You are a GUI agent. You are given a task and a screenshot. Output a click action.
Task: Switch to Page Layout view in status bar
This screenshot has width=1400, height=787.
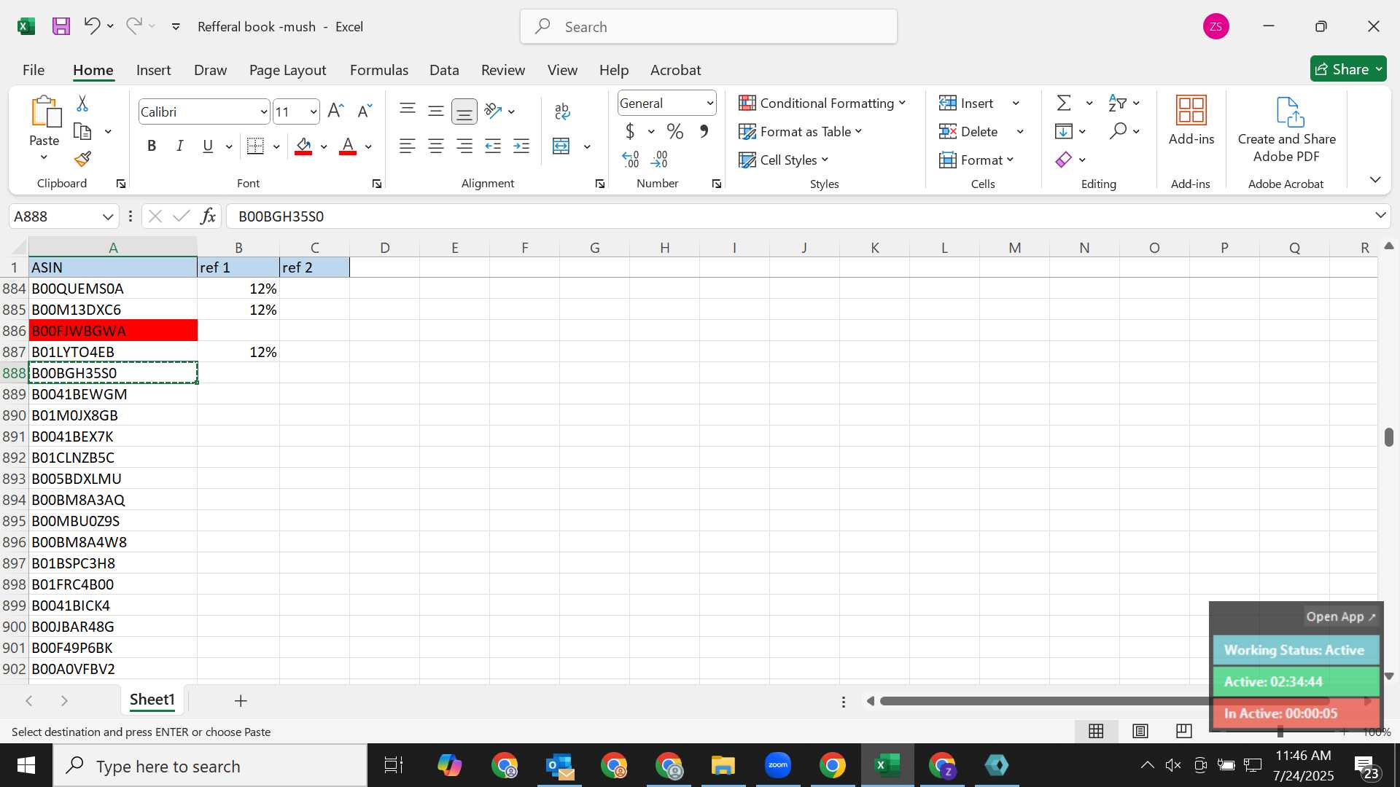(x=1140, y=731)
